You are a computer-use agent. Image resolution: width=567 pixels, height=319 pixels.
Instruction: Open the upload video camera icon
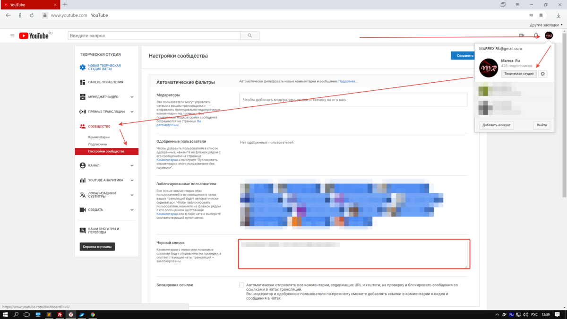click(522, 35)
